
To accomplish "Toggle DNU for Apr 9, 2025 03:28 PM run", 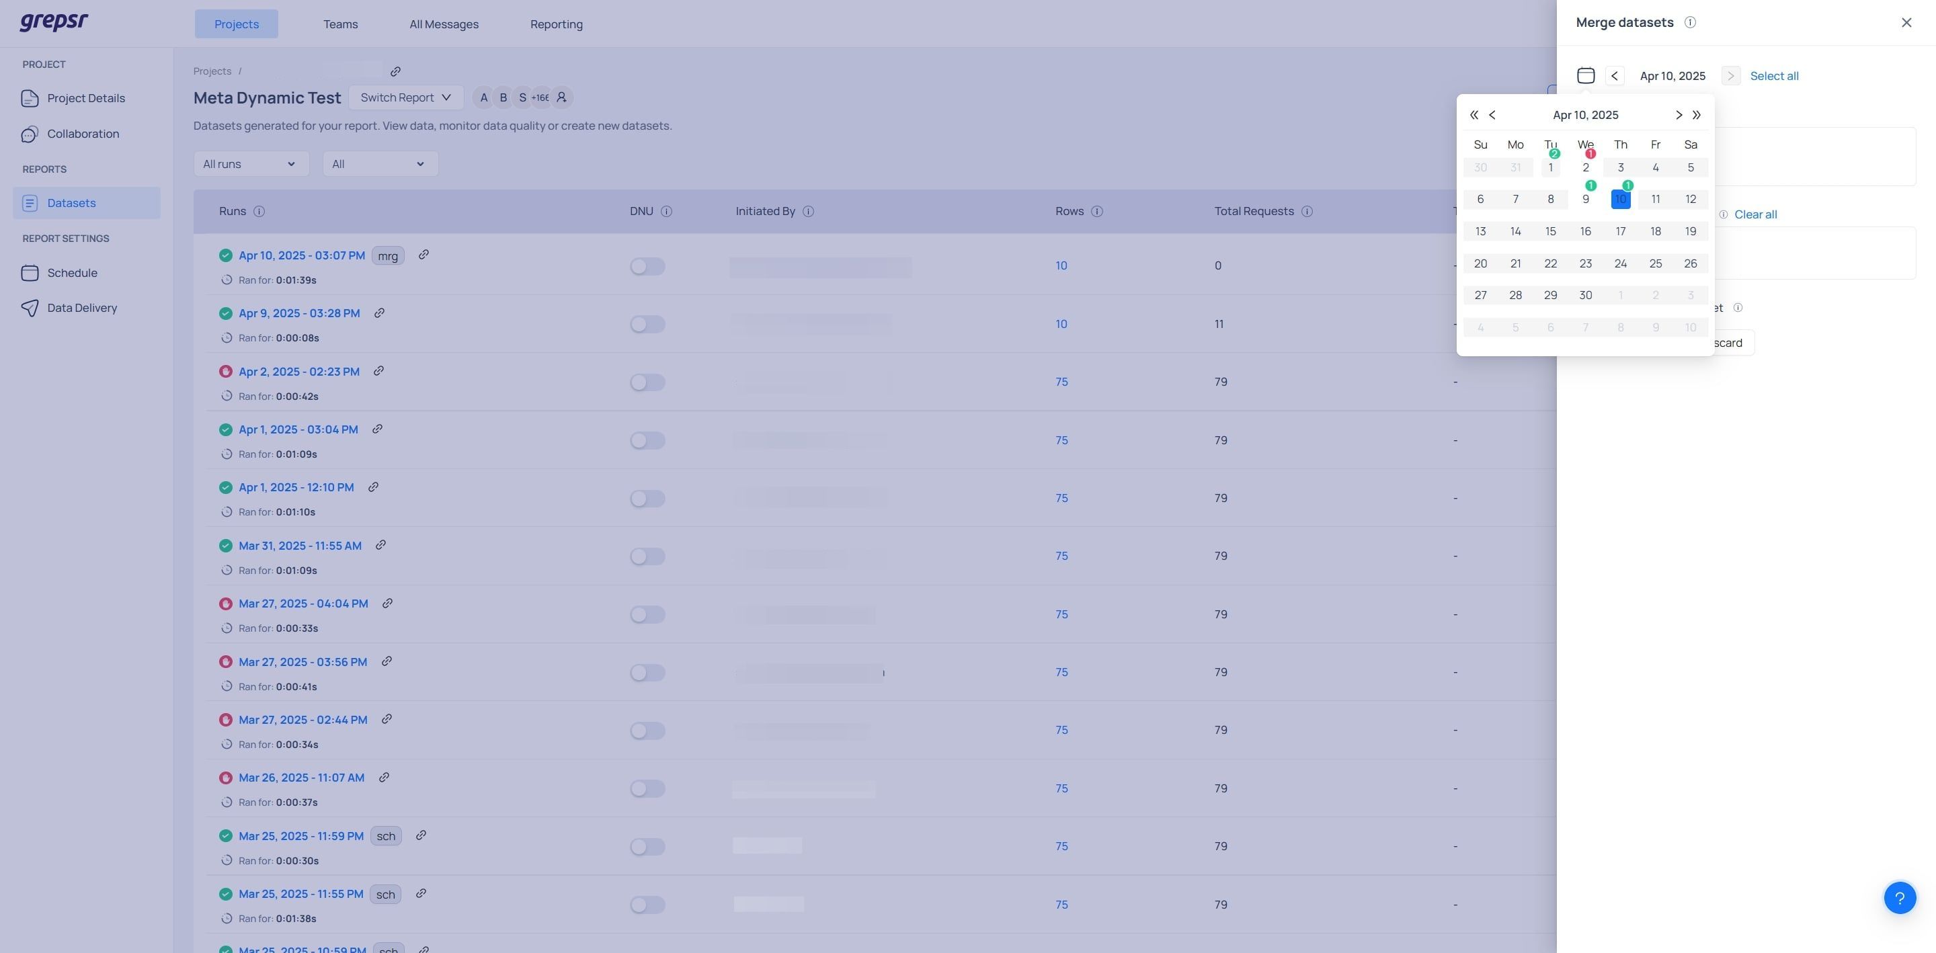I will tap(647, 324).
